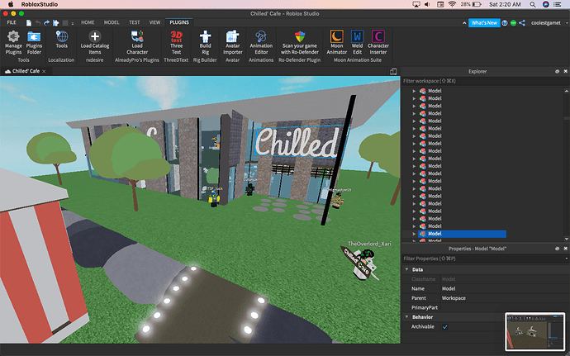Launch the Load Character plugin
570x356 pixels.
click(137, 43)
